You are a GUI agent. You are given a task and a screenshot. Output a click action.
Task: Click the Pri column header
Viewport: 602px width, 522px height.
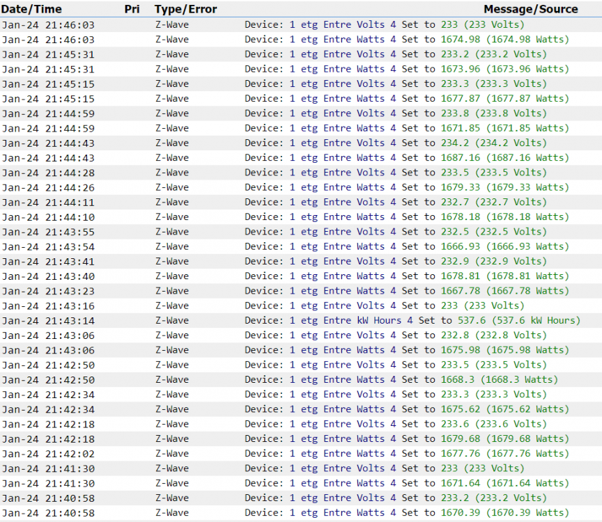tap(132, 9)
